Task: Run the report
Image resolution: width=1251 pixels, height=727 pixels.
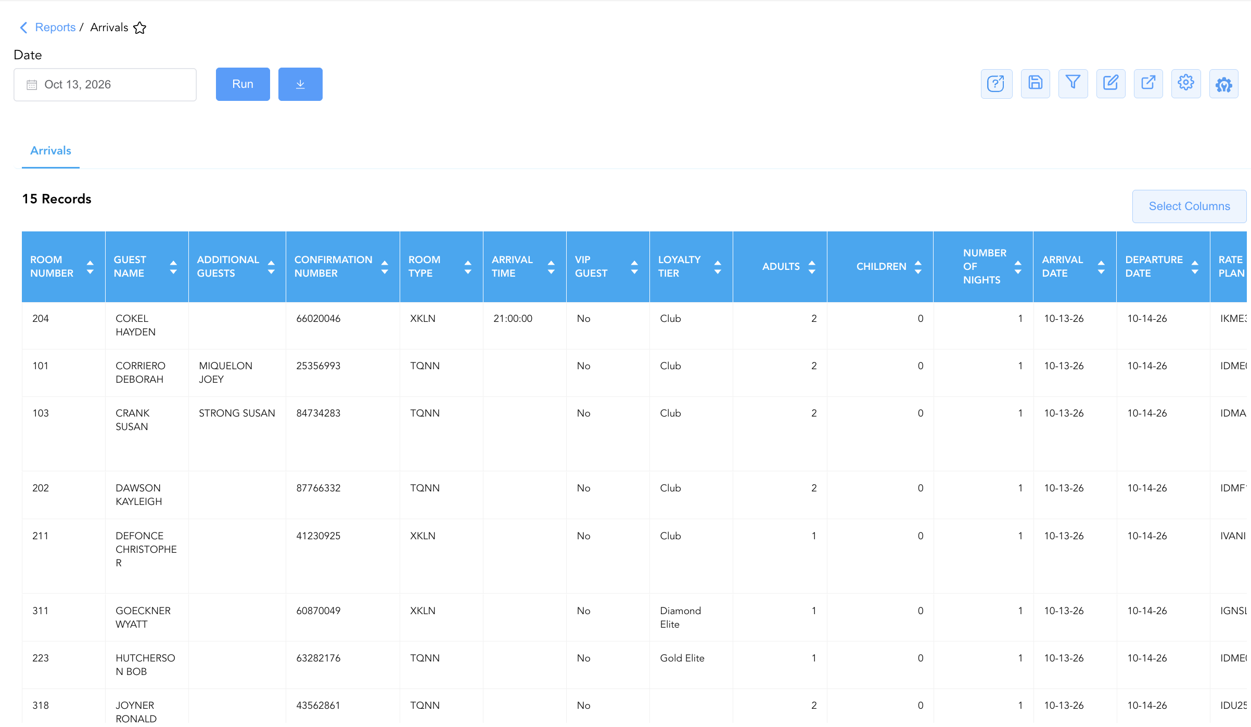Action: click(243, 84)
